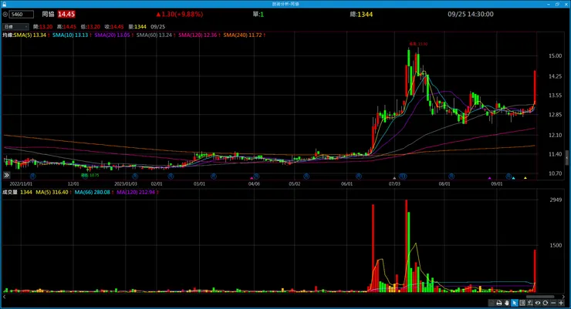Click the low price value 低:13.20

click(90, 26)
